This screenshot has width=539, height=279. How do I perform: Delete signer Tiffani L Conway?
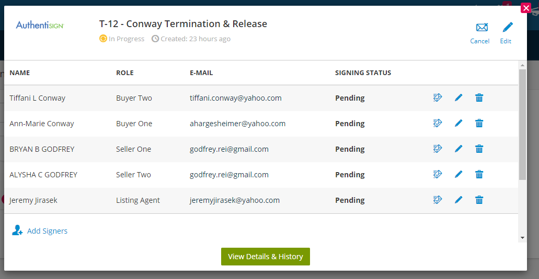pos(479,98)
